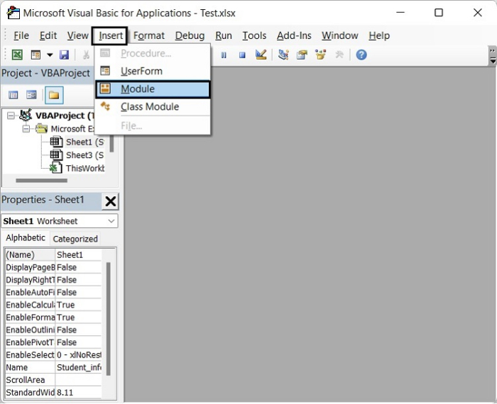This screenshot has width=497, height=404.
Task: Click the Break (pause) toolbar icon
Action: [224, 55]
